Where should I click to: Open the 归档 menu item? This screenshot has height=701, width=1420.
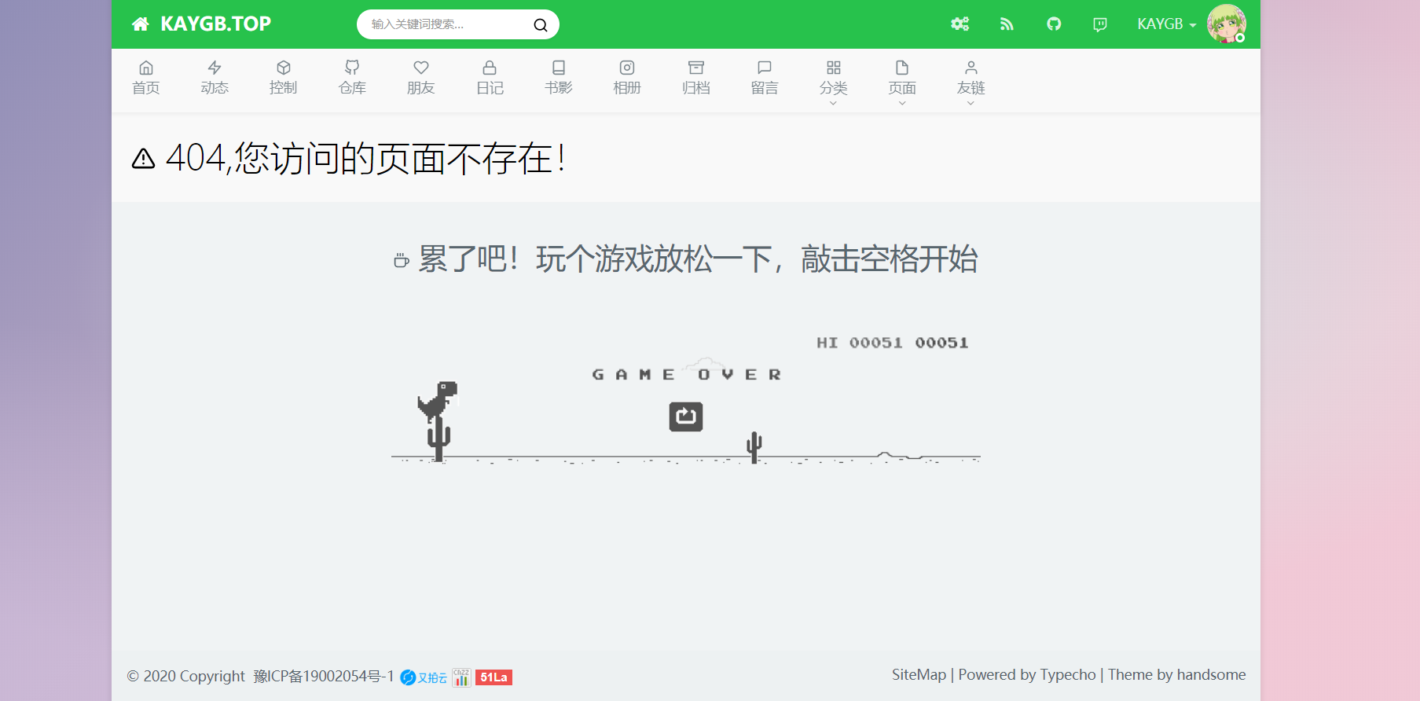coord(696,78)
